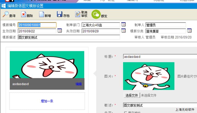Click the 取消审核 cancel audit icon
This screenshot has width=197, height=113.
(78, 14)
